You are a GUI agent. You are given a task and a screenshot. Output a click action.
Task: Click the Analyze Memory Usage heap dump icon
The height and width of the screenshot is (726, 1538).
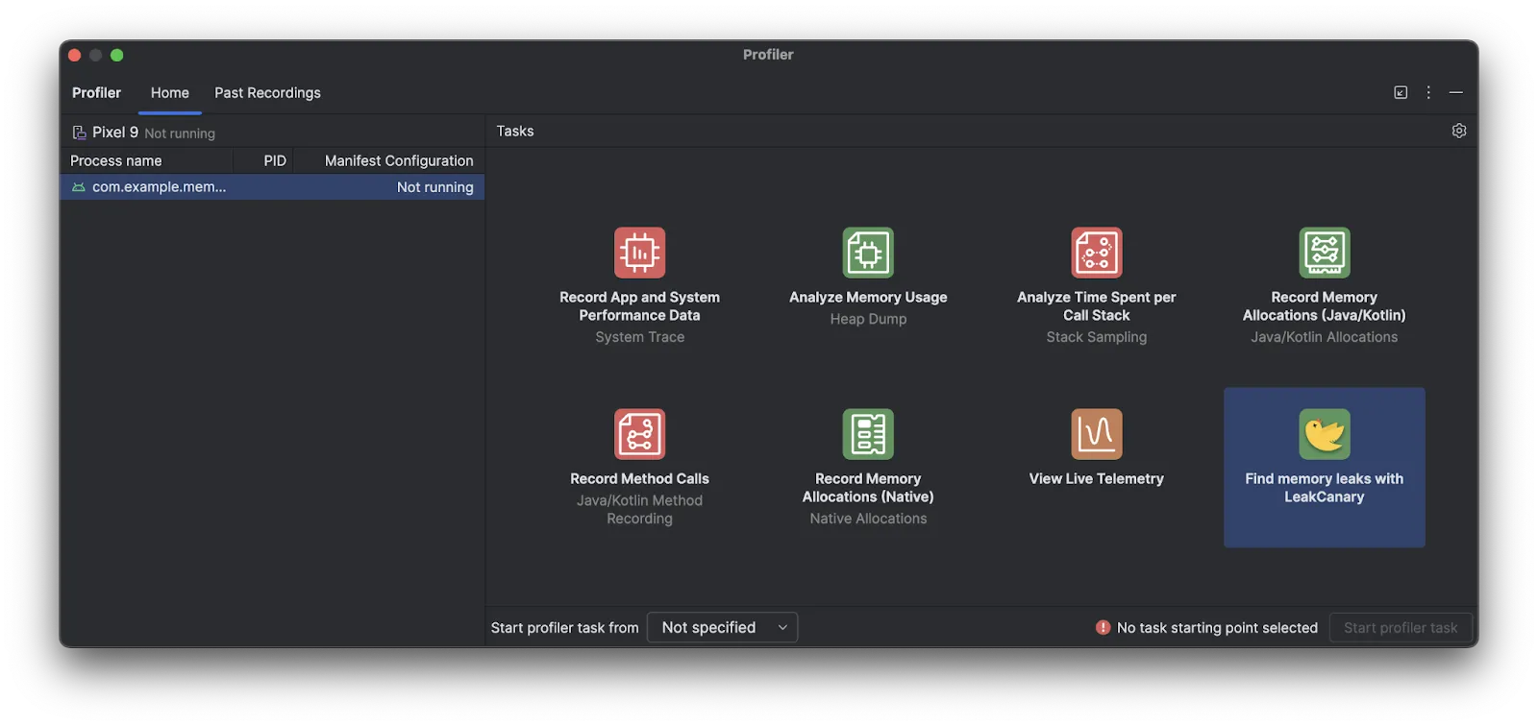pyautogui.click(x=868, y=253)
